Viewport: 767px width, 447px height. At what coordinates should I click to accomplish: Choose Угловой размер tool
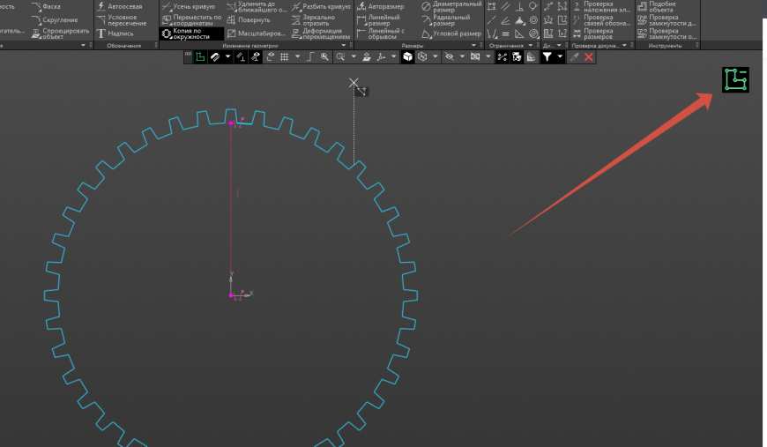point(451,34)
